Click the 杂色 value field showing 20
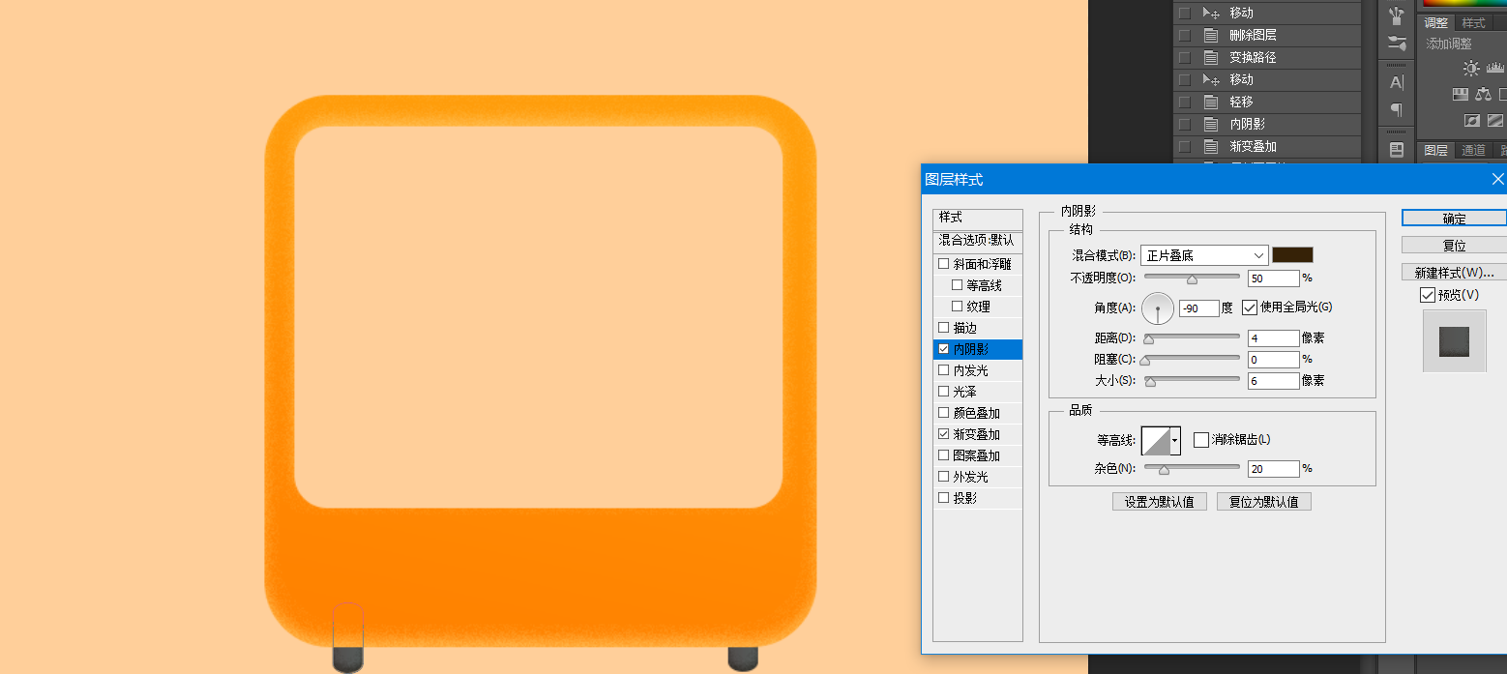 [x=1273, y=469]
